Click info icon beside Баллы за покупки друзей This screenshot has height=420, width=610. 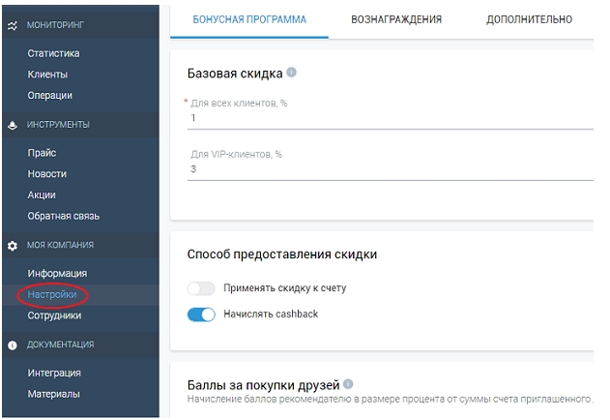[x=348, y=384]
